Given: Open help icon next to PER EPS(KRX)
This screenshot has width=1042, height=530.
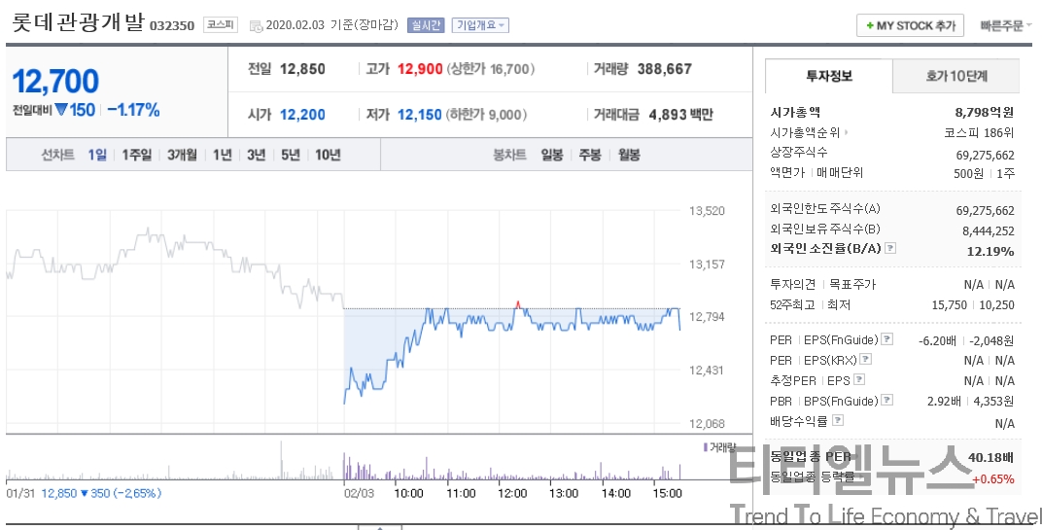Looking at the screenshot, I should pos(865,359).
